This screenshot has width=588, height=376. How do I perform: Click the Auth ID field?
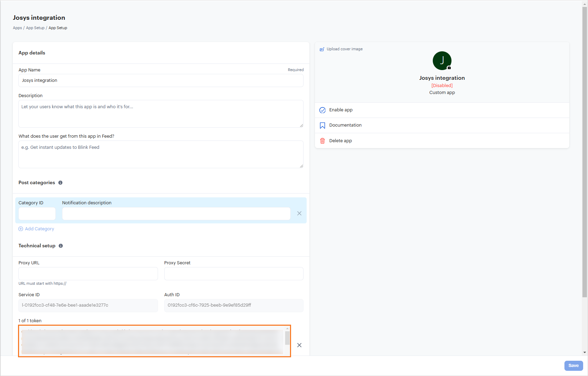234,306
